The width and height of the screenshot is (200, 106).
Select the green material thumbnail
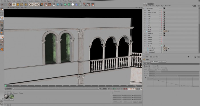point(12,97)
